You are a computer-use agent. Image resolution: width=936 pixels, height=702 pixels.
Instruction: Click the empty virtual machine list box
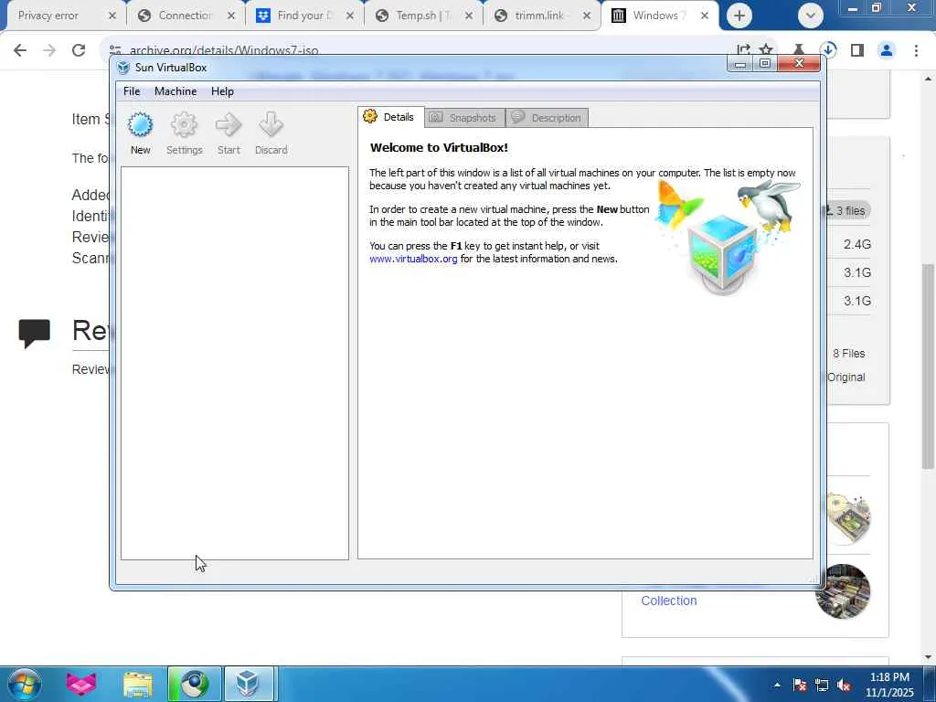[x=235, y=363]
